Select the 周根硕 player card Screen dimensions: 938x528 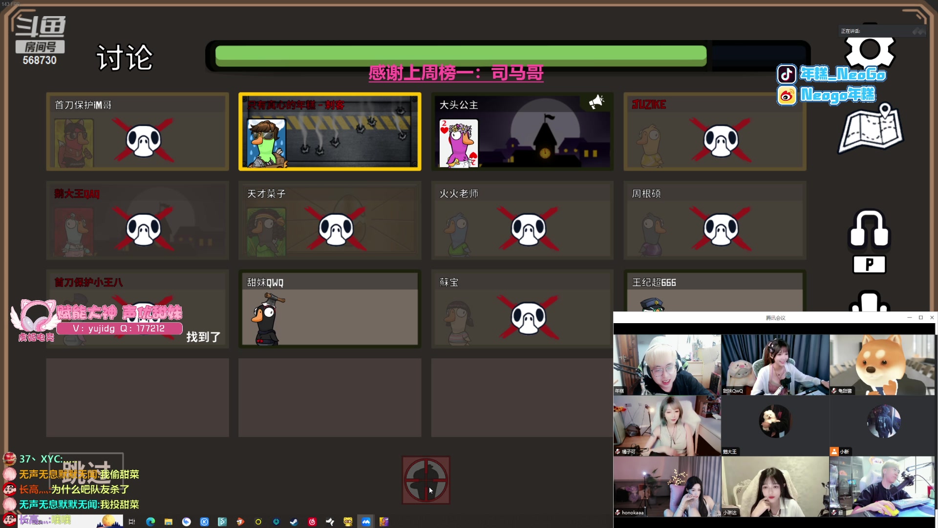(715, 220)
